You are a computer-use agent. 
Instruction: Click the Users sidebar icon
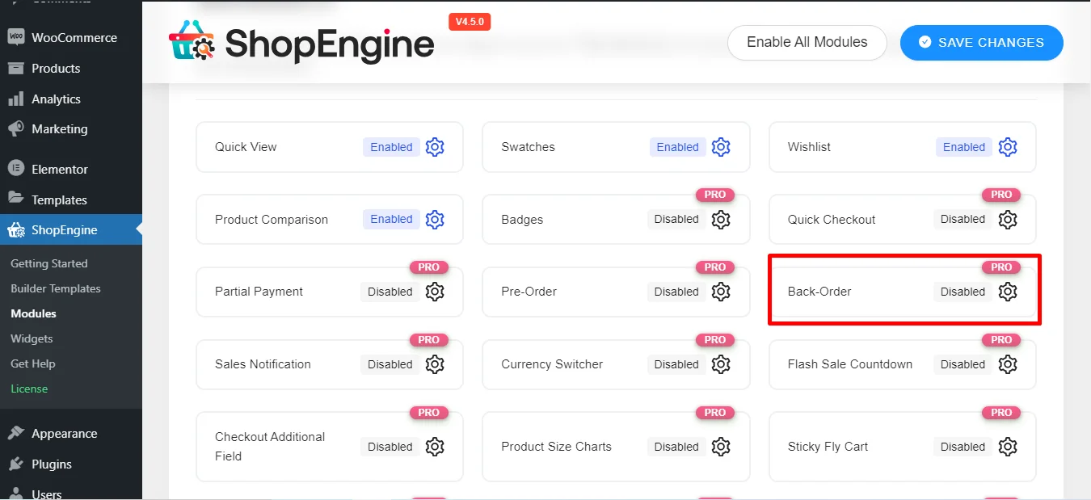(x=15, y=494)
